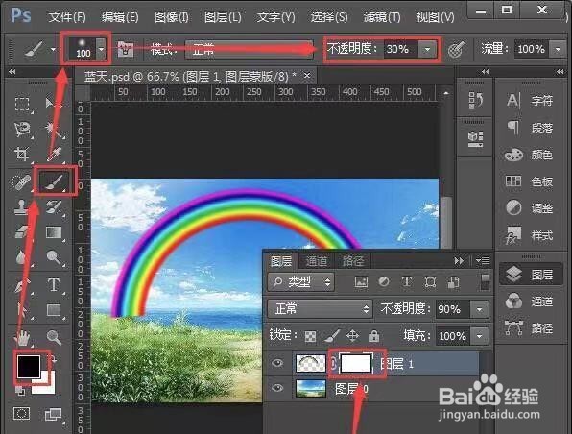Open 颜色 panel button

[529, 155]
